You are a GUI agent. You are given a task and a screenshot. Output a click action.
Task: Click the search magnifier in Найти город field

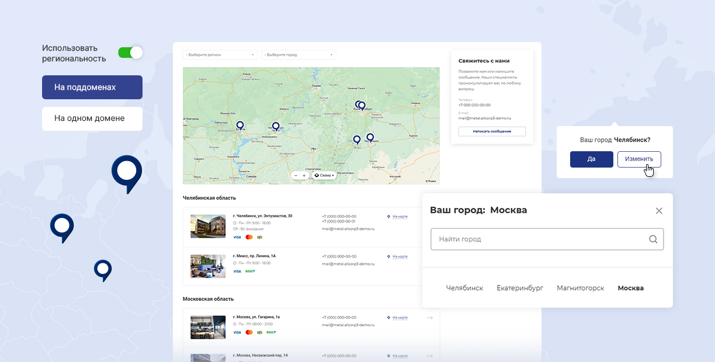point(654,239)
